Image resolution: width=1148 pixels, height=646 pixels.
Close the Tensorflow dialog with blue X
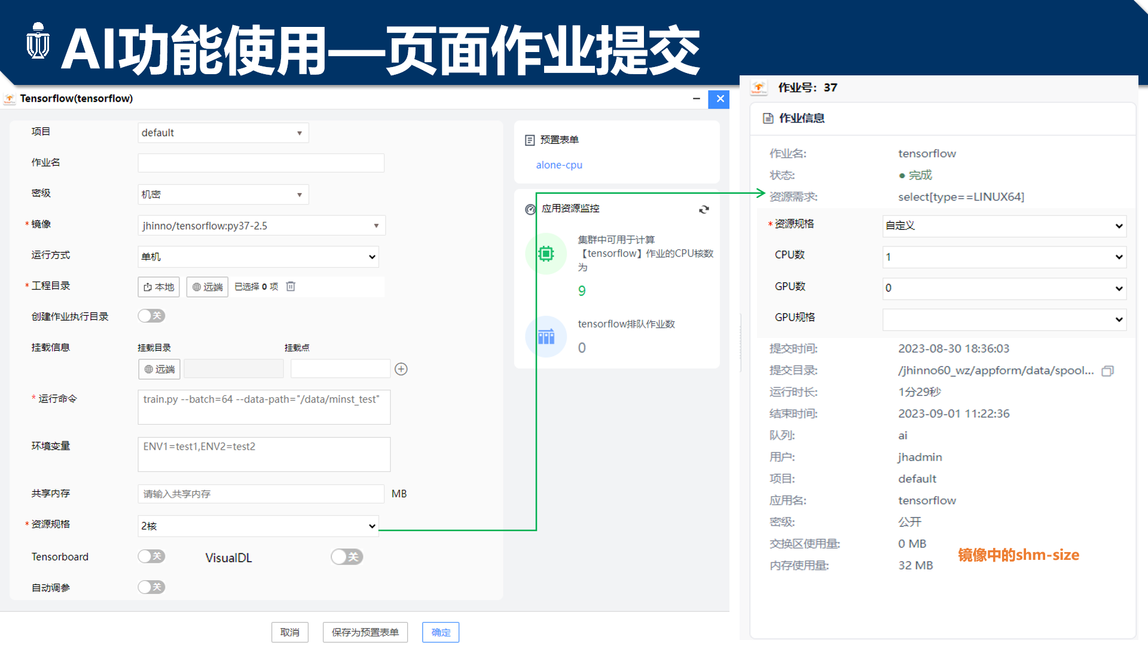(x=720, y=99)
